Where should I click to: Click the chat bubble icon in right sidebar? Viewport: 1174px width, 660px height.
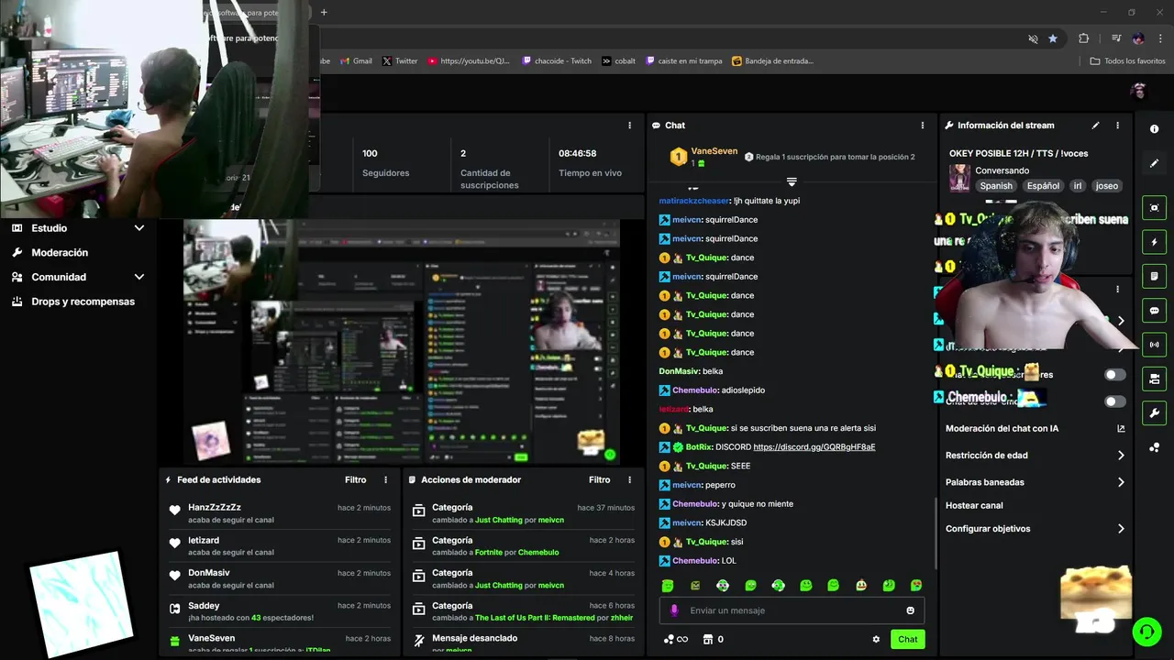(1154, 311)
